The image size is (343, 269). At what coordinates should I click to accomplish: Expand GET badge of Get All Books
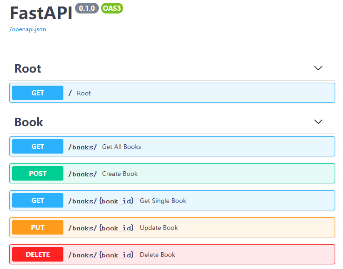38,147
